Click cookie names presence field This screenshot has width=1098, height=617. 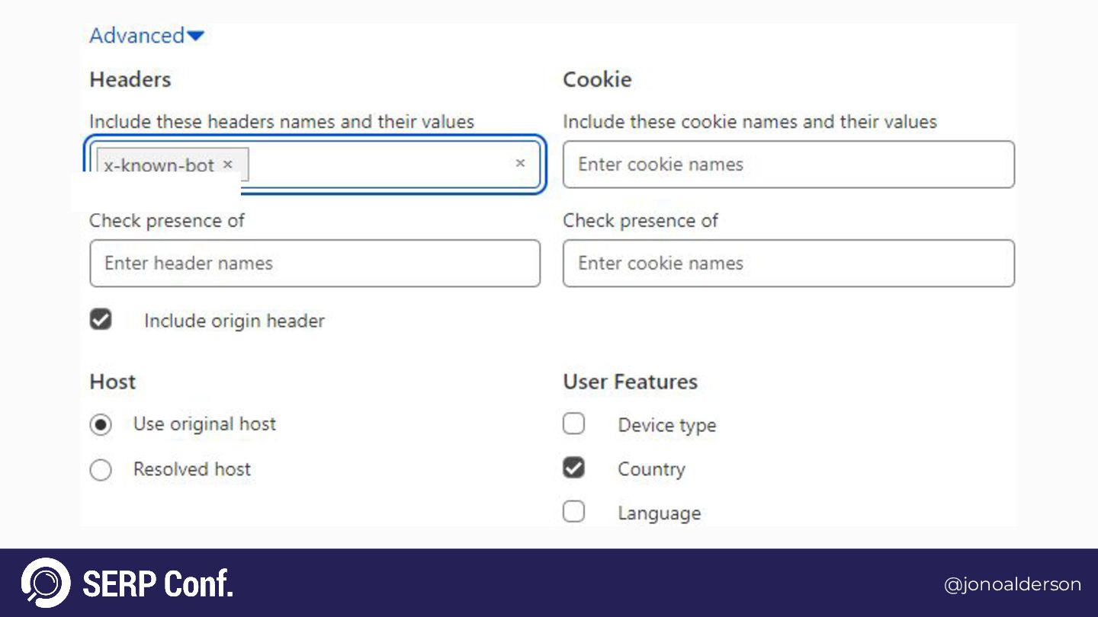[x=788, y=264]
